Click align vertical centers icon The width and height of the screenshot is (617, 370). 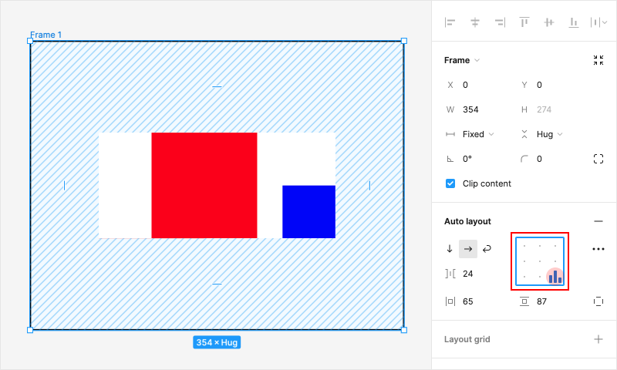click(549, 22)
